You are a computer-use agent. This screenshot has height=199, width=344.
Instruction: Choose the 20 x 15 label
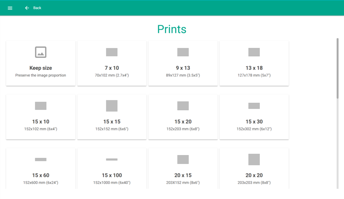point(183,175)
